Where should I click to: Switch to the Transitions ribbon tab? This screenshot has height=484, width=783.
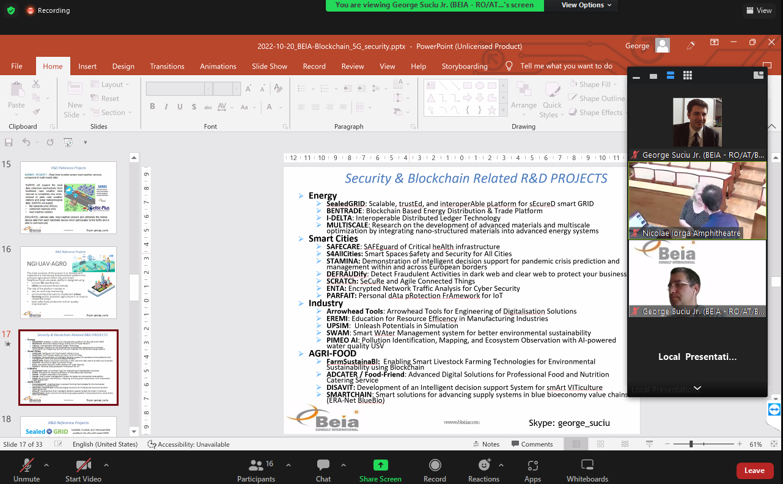tap(167, 66)
